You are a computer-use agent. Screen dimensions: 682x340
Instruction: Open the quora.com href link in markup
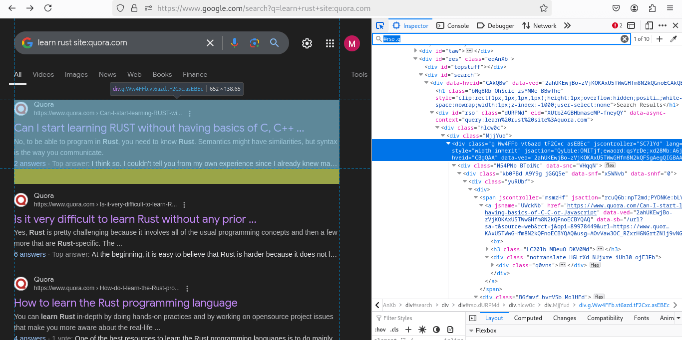click(583, 209)
